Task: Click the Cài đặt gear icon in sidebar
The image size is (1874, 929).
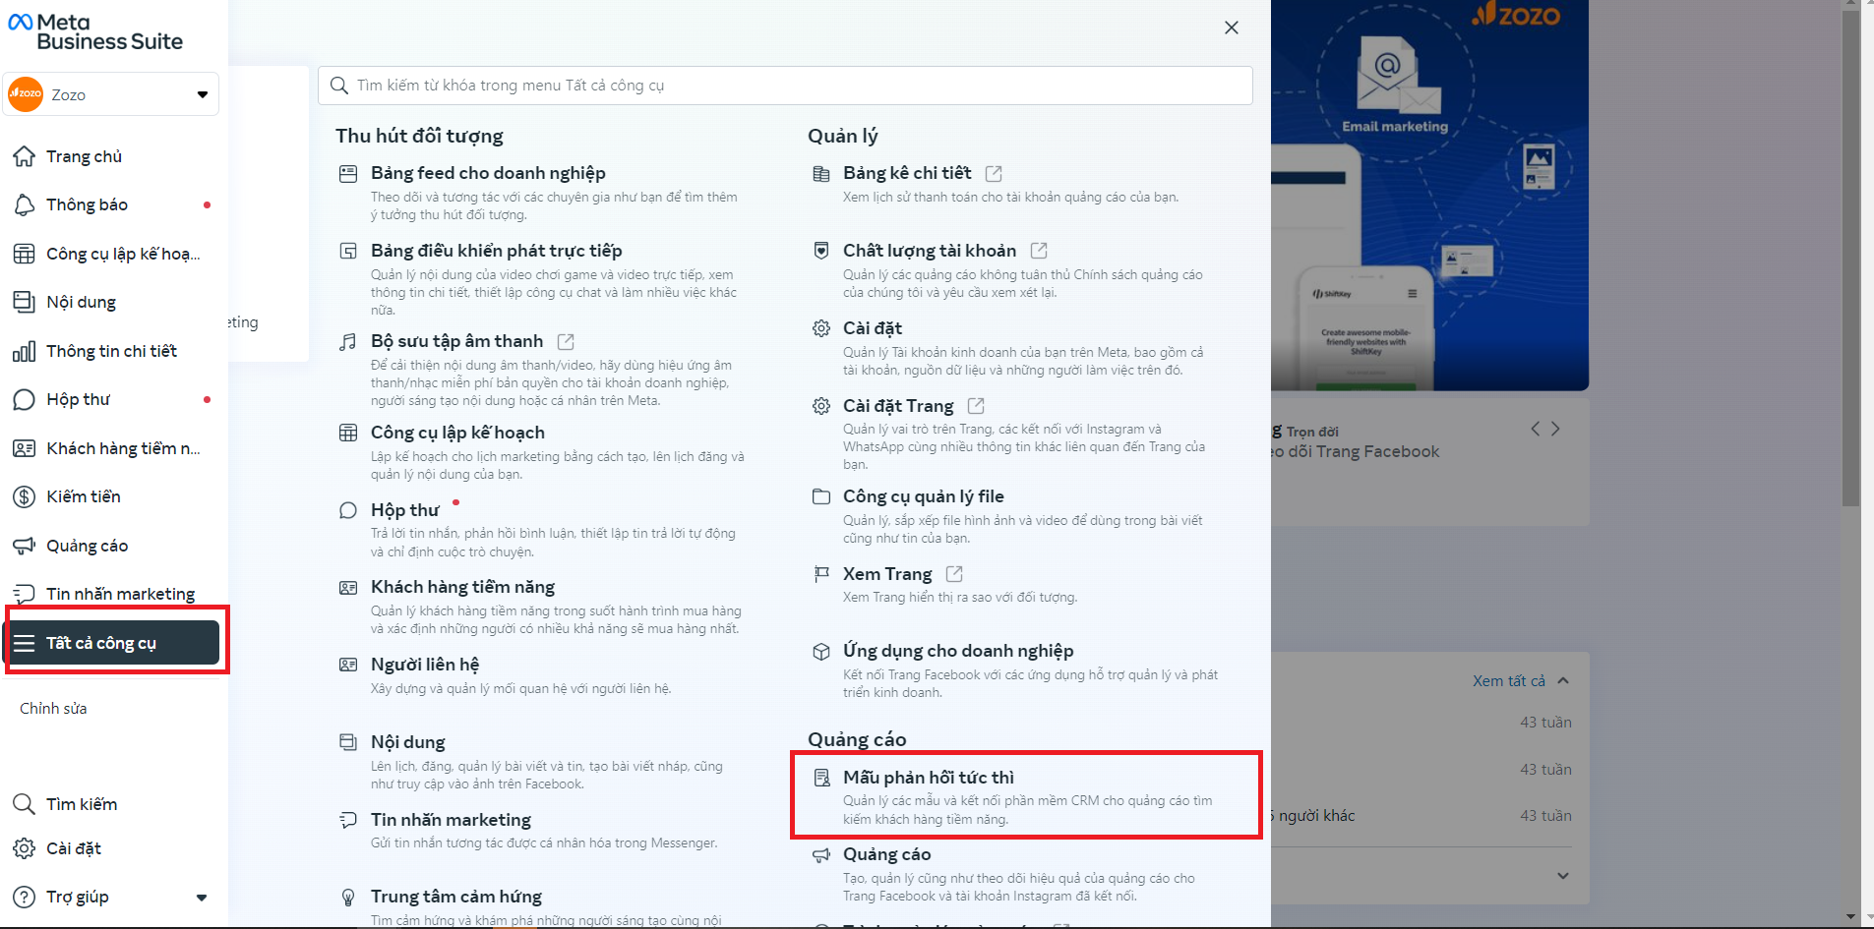Action: (24, 848)
